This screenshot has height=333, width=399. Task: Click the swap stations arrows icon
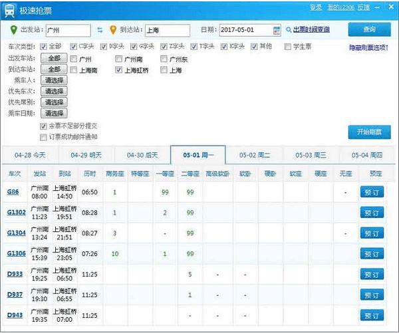pyautogui.click(x=100, y=30)
